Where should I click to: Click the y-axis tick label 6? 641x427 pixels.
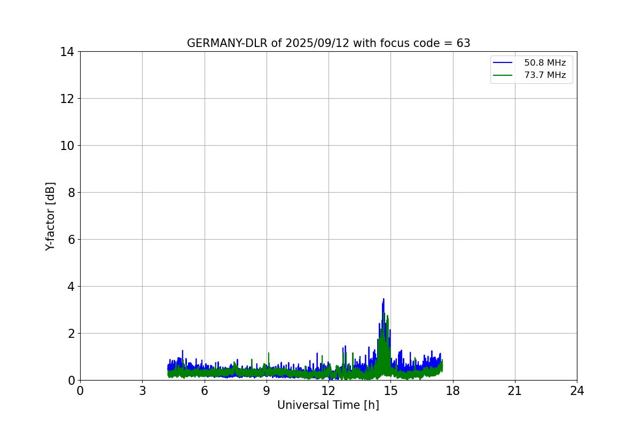tap(71, 240)
